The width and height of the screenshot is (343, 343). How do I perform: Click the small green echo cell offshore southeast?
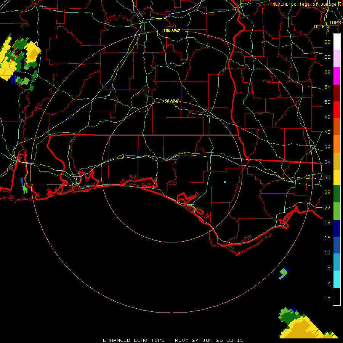(284, 273)
